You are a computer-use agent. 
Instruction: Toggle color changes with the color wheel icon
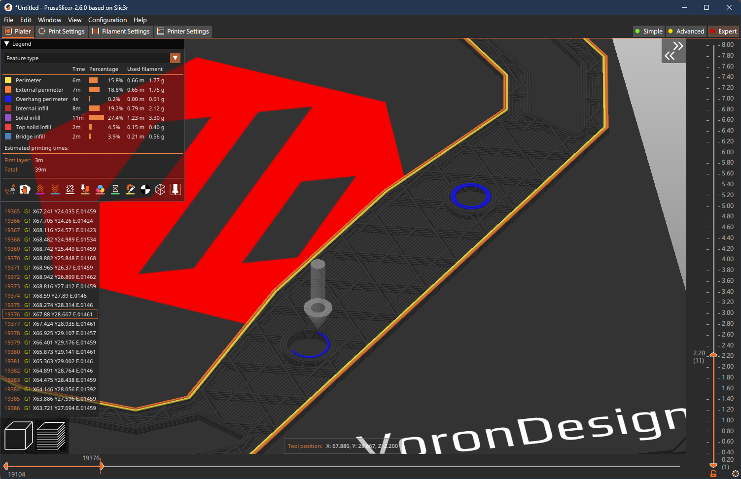100,189
